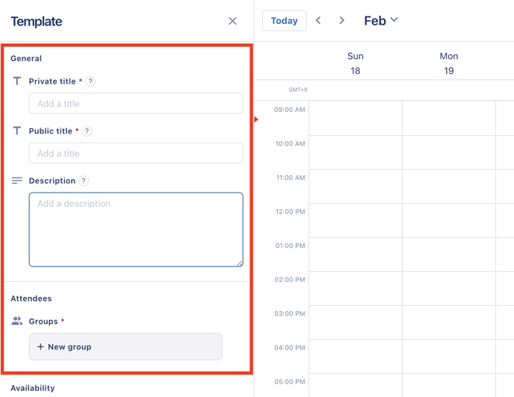Image resolution: width=514 pixels, height=397 pixels.
Task: Click the 10:00 AM slot on Sunday
Action: coord(356,152)
